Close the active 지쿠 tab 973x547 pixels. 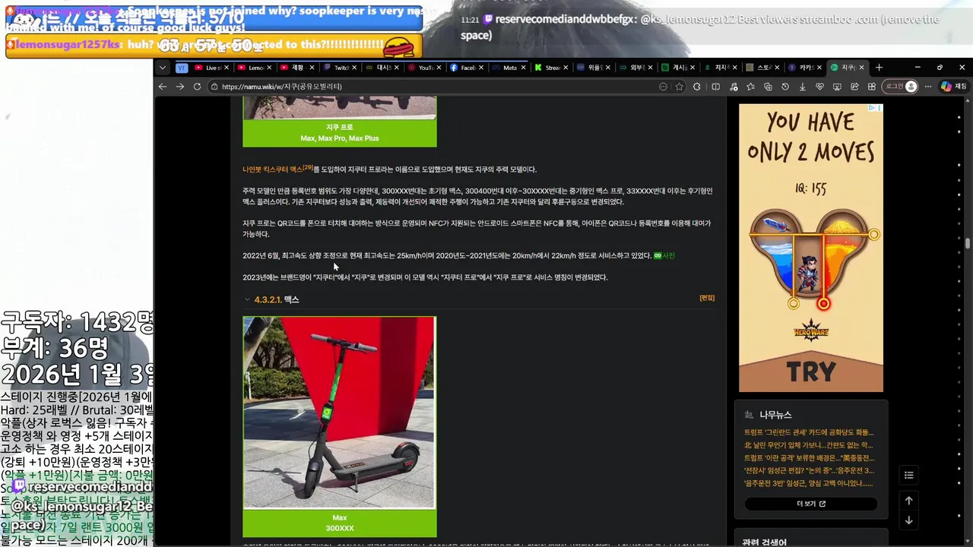[x=861, y=68]
